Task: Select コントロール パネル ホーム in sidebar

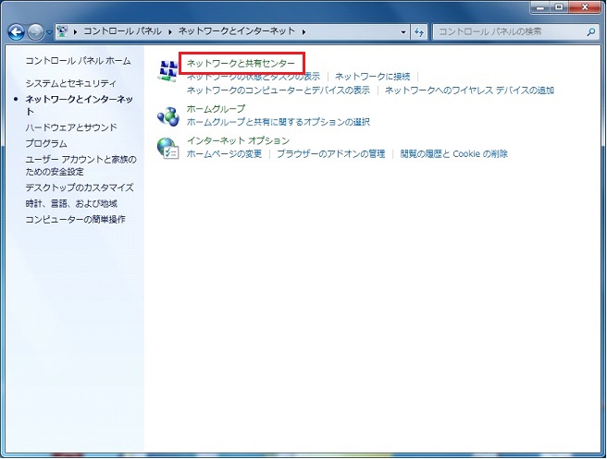Action: [x=78, y=60]
